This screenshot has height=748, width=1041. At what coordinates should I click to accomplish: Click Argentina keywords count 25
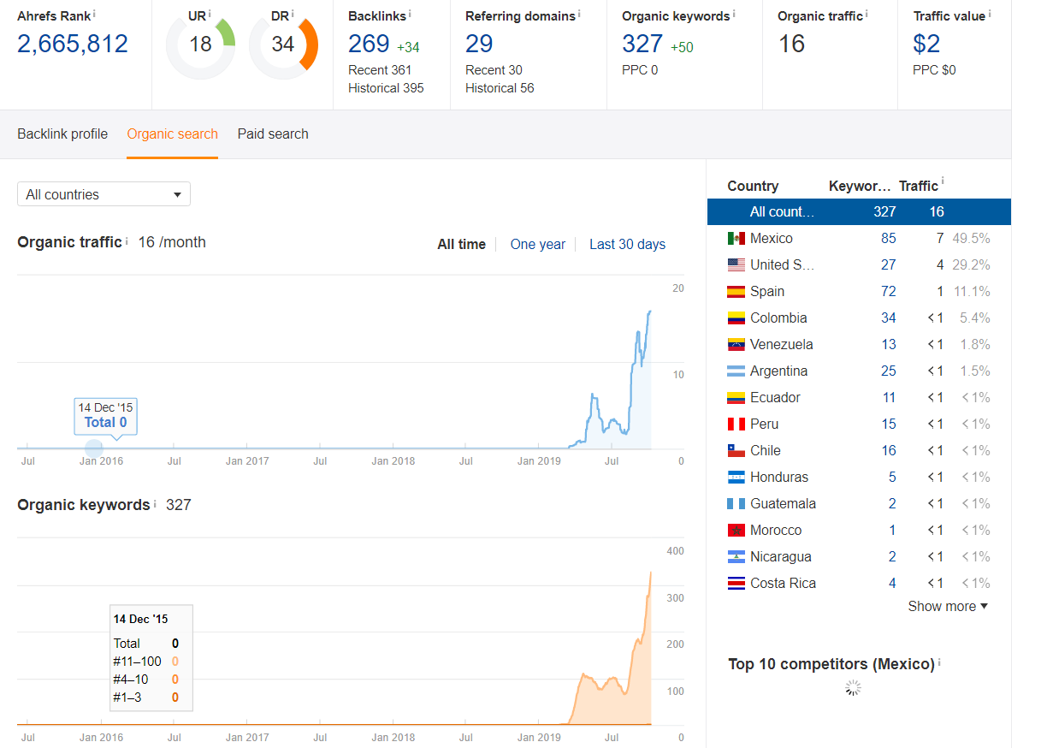click(x=888, y=371)
